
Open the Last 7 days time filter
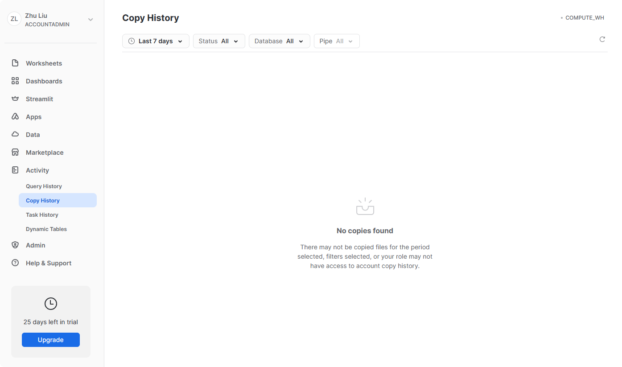[x=156, y=41]
